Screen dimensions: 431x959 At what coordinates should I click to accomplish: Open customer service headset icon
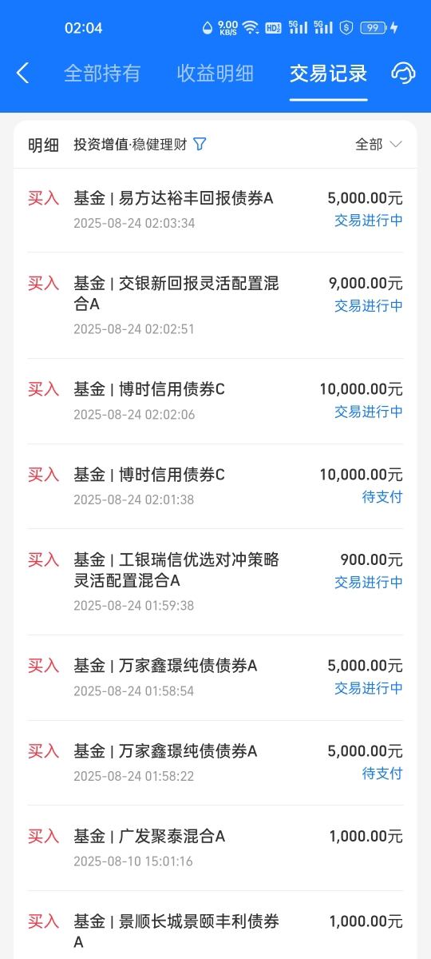[404, 74]
